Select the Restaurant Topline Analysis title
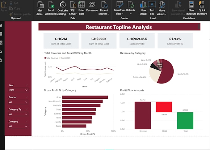This screenshot has height=150, width=210. point(119,27)
